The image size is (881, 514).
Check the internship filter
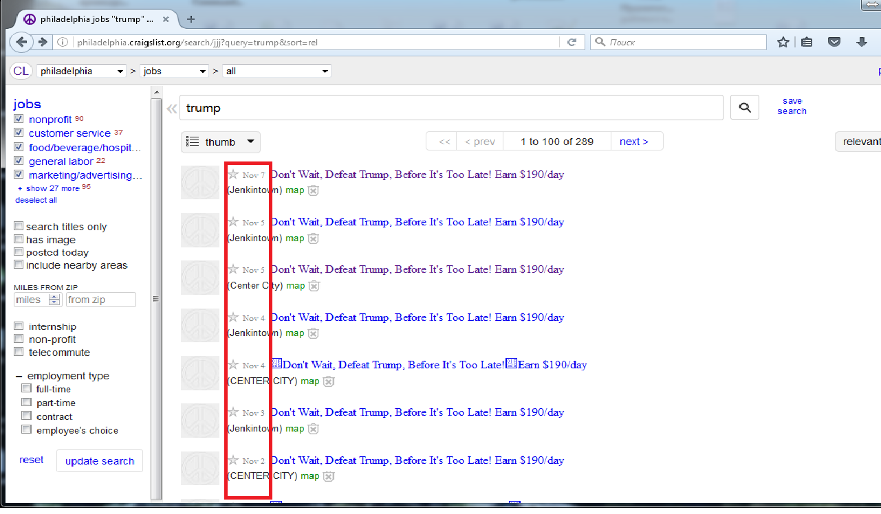pos(19,326)
